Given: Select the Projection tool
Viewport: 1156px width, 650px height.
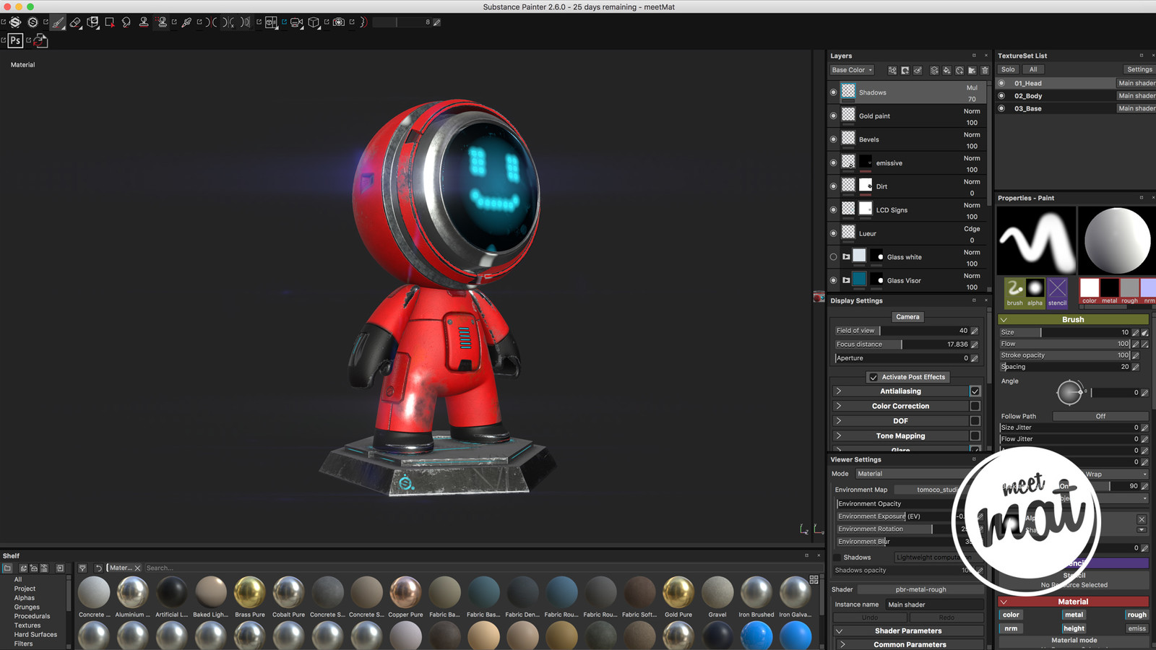Looking at the screenshot, I should pyautogui.click(x=92, y=22).
